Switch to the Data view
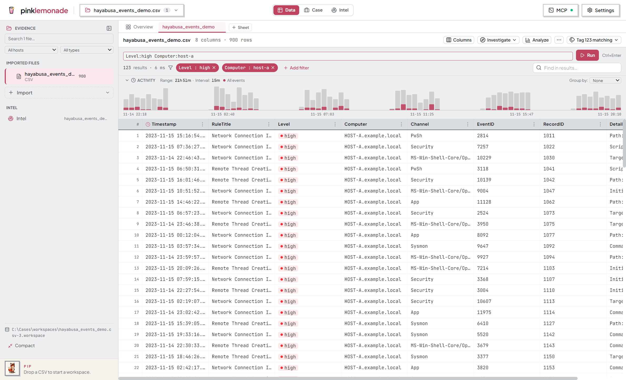The image size is (626, 380). point(286,10)
